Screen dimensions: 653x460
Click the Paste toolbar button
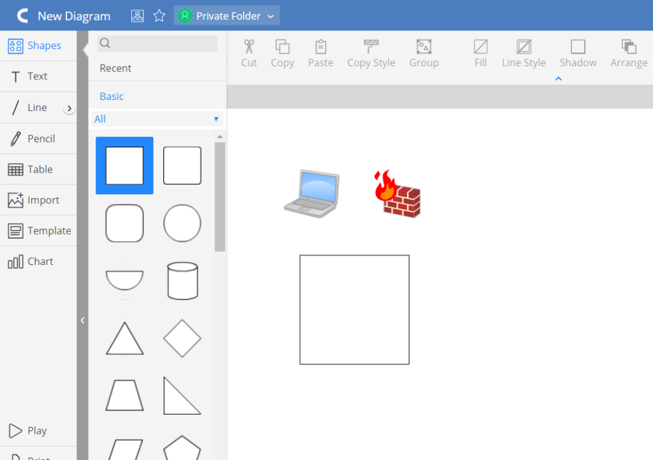[x=321, y=54]
